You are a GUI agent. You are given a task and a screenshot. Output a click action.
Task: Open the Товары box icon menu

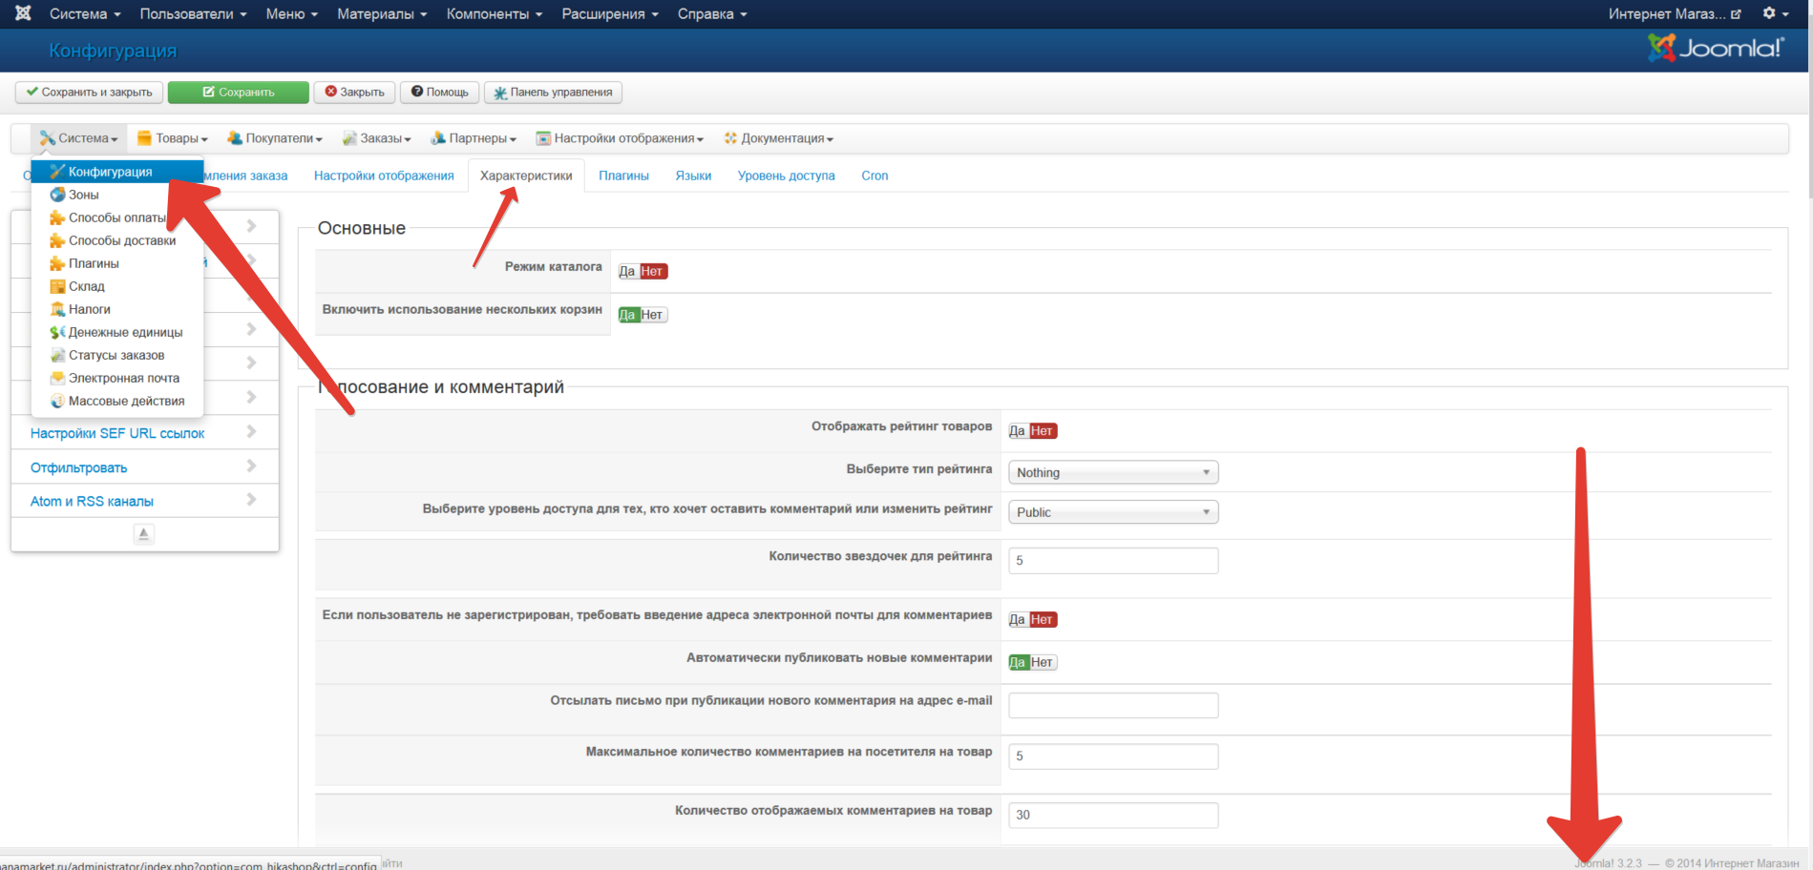[173, 138]
